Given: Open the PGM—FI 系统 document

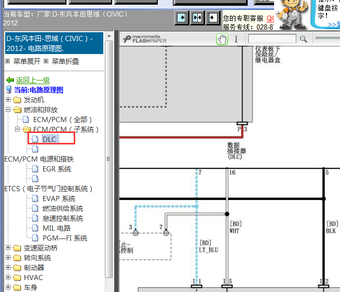Looking at the screenshot, I should (x=65, y=238).
